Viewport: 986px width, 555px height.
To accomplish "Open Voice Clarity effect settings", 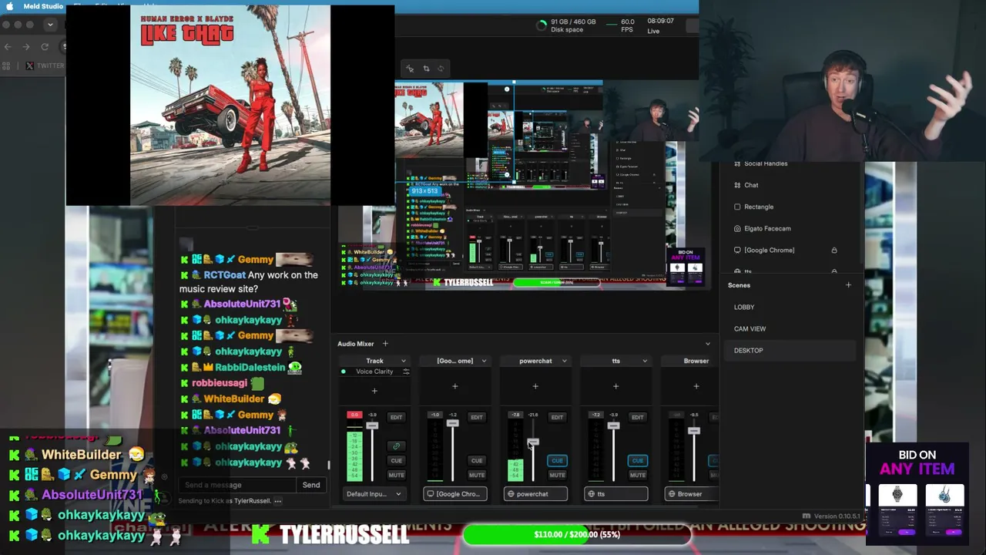I will coord(406,372).
